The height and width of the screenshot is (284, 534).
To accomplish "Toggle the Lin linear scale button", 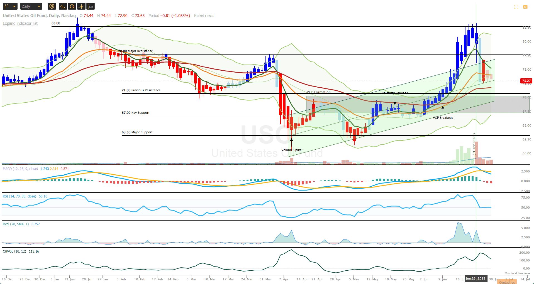I will 91,6.
